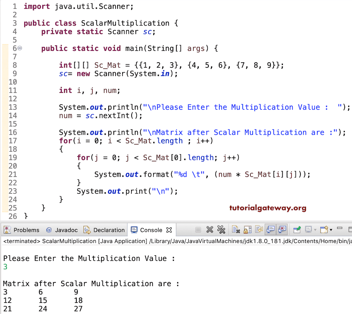Toggle Show Console When Standard Error Changes
The height and width of the screenshot is (314, 352).
coord(282,230)
